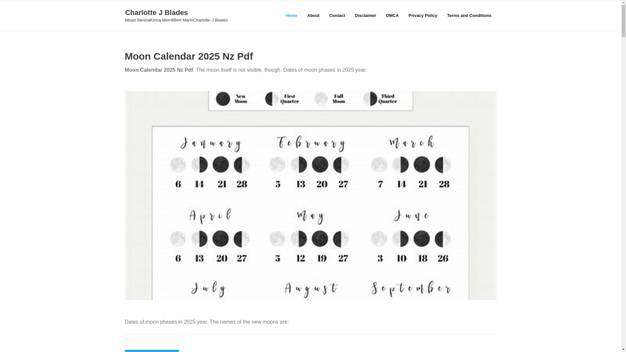
Task: Click the Full Moon legend icon
Action: coord(321,99)
